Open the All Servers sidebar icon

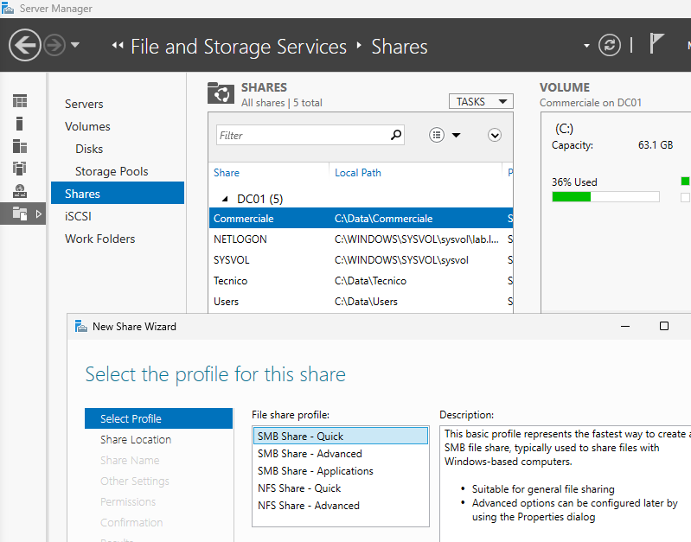[19, 146]
